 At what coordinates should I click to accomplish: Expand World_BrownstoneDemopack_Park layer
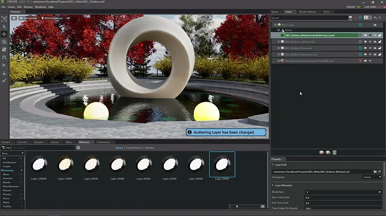tap(279, 61)
